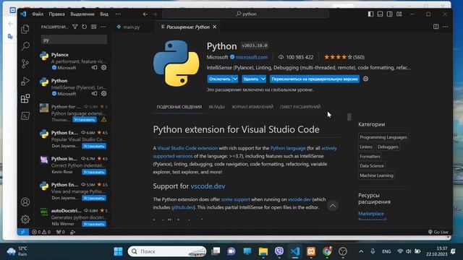Open Pylance manage gear icon

pos(103,67)
